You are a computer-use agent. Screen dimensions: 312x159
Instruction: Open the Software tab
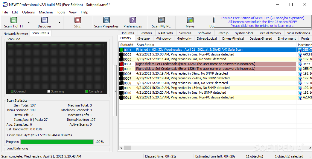coord(204,33)
